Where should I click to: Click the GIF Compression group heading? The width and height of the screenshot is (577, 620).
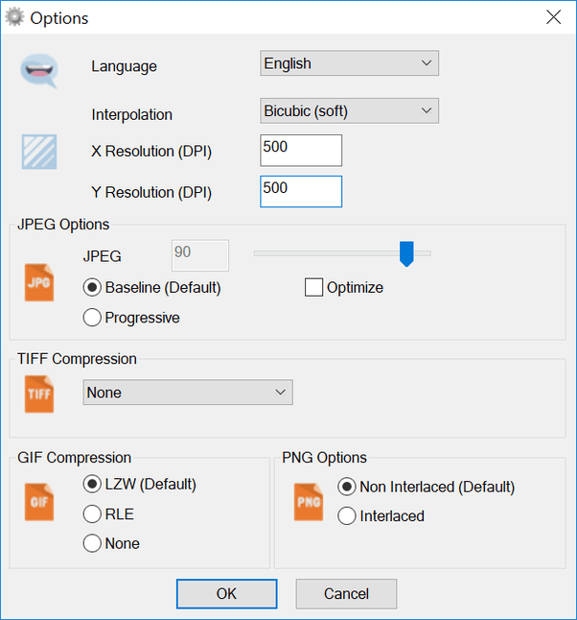pyautogui.click(x=74, y=458)
